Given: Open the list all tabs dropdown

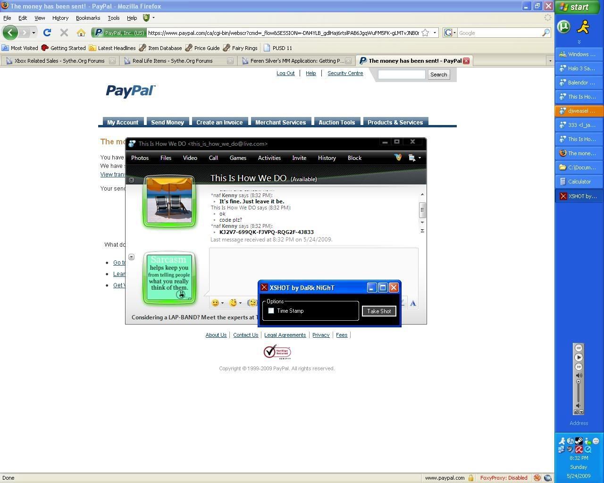Looking at the screenshot, I should pyautogui.click(x=550, y=60).
